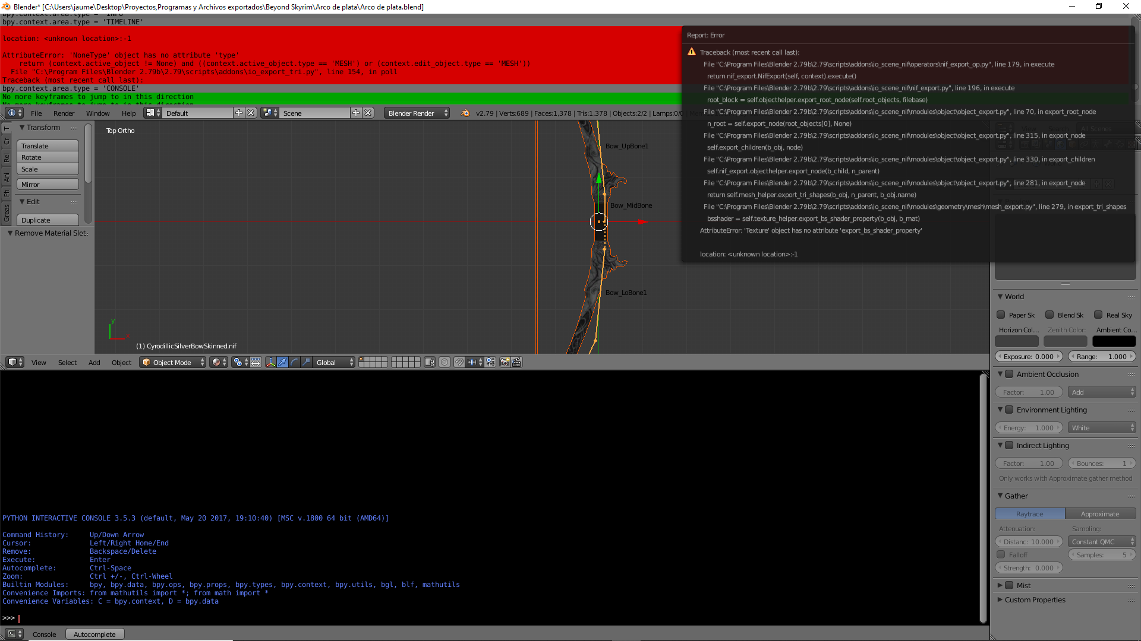Click the OpenGL animation clapperboard icon
1141x641 pixels.
(x=517, y=362)
